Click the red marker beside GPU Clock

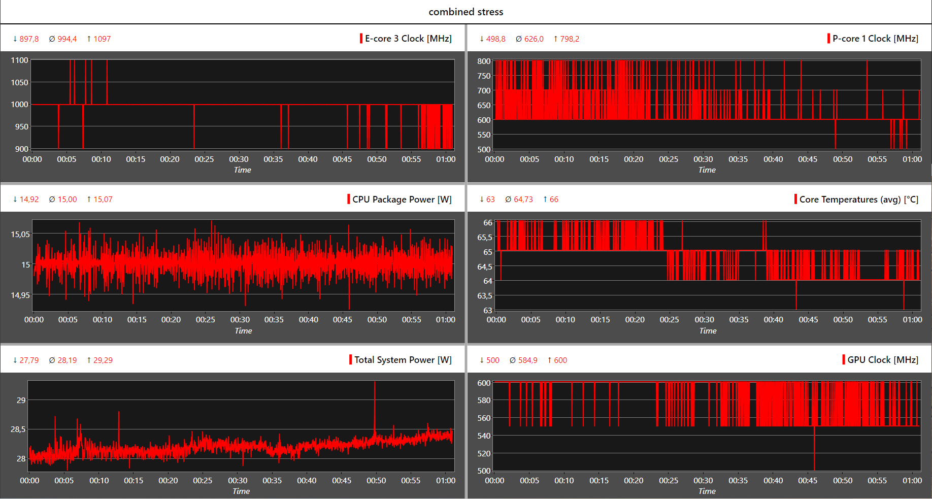(844, 359)
